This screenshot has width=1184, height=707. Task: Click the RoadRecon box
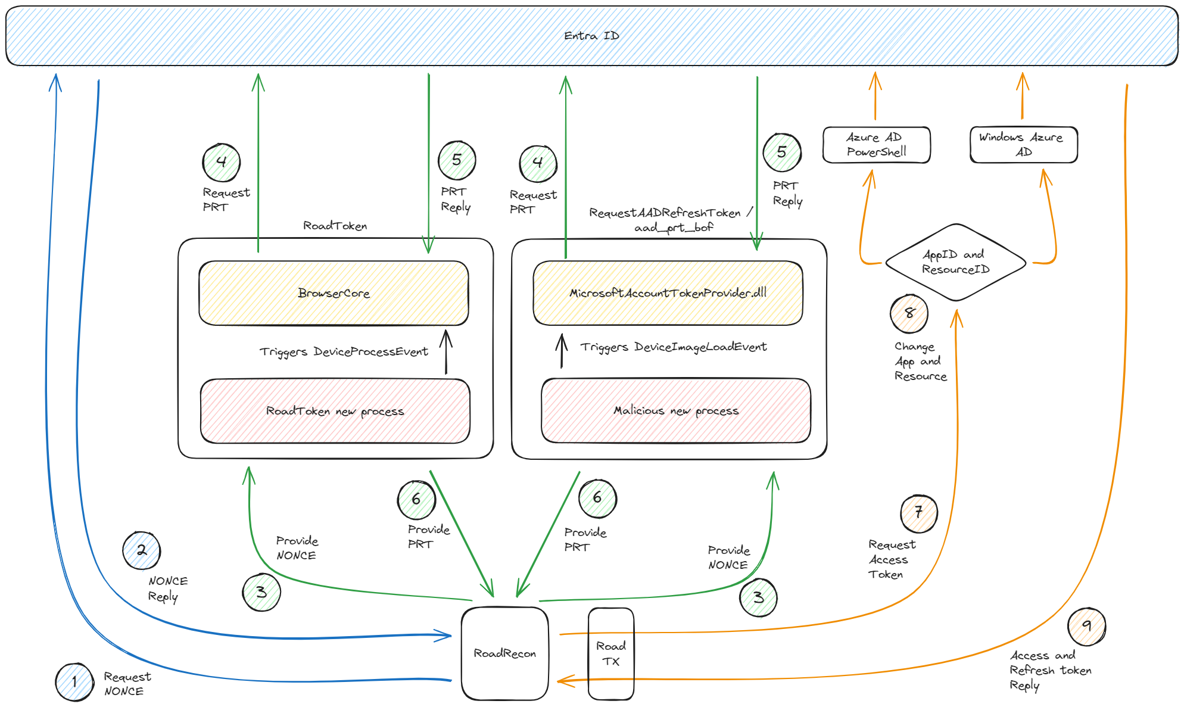504,653
